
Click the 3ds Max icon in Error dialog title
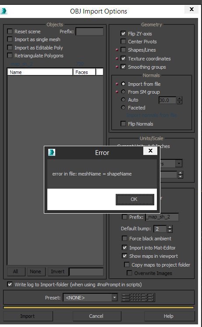click(52, 152)
